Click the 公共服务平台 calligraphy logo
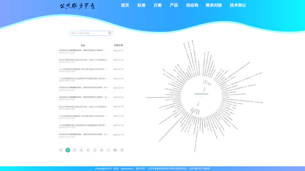The width and height of the screenshot is (305, 171). 77,6
